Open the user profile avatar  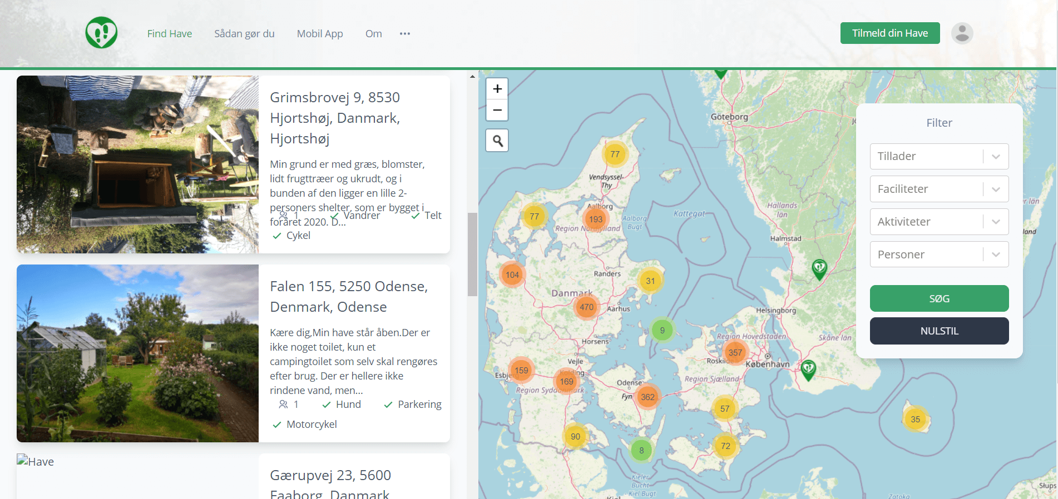click(962, 33)
